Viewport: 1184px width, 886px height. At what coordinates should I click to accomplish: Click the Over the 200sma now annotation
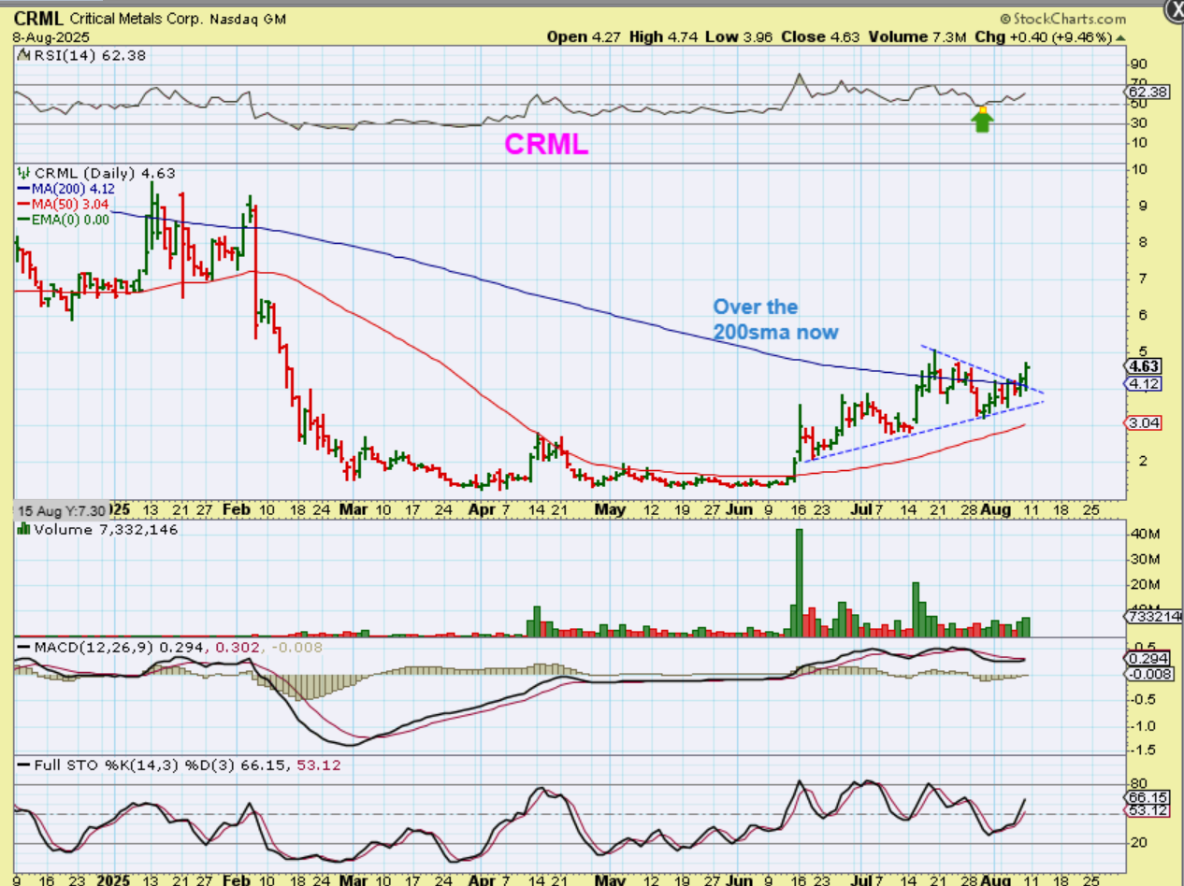tap(775, 319)
